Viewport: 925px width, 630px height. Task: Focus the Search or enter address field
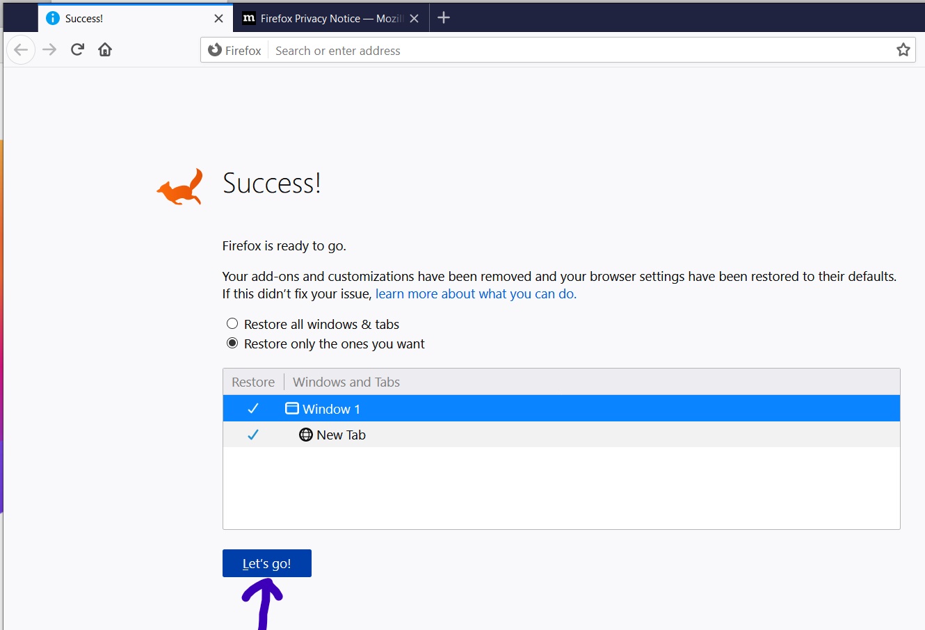click(x=581, y=50)
